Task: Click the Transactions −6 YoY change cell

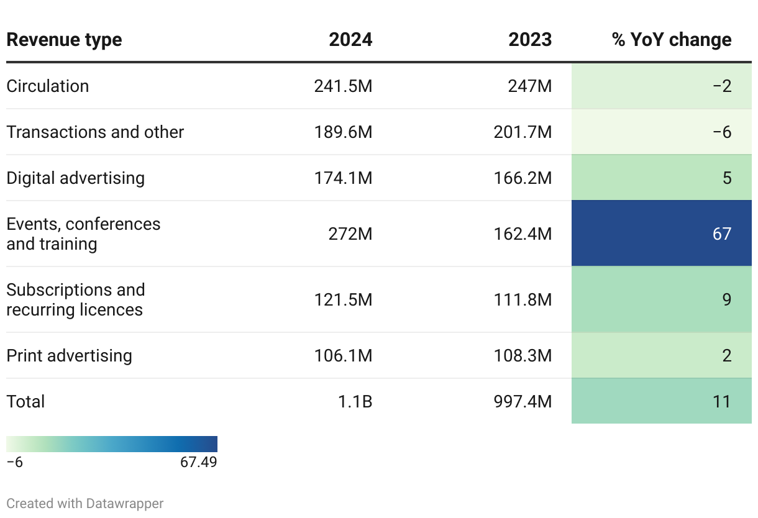Action: [661, 132]
